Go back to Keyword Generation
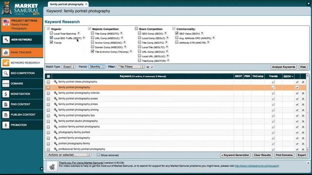 point(235,155)
